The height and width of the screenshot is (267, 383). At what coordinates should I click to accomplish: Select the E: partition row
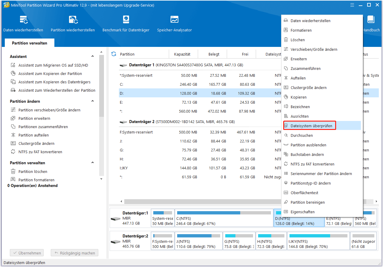pyautogui.click(x=200, y=102)
